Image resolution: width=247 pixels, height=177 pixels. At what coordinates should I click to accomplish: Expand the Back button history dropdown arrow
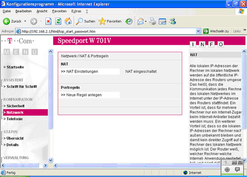(25, 21)
